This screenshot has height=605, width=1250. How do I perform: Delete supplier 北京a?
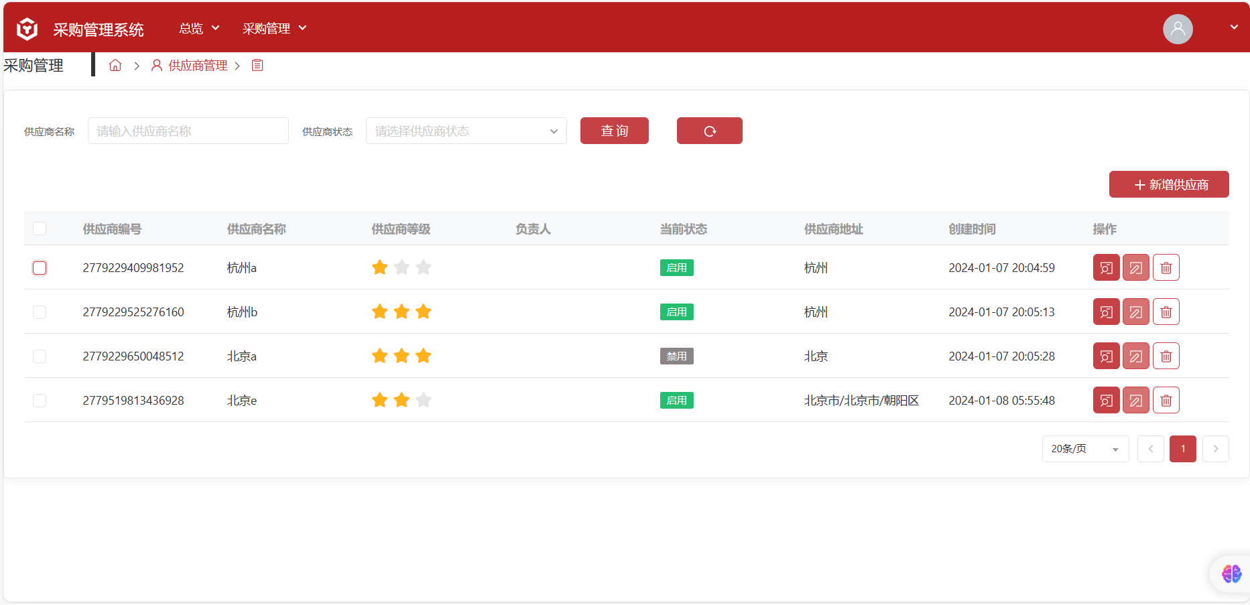[x=1166, y=356]
